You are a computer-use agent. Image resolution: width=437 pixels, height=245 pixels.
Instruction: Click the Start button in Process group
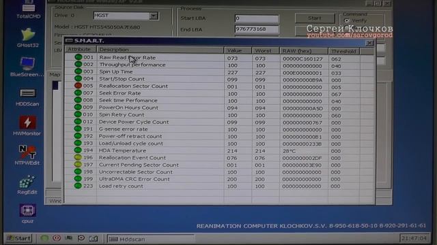pos(315,18)
